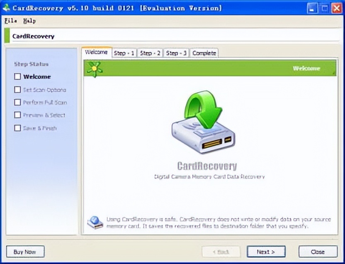Maximize the CardRecovery window
This screenshot has width=345, height=264.
(324, 8)
